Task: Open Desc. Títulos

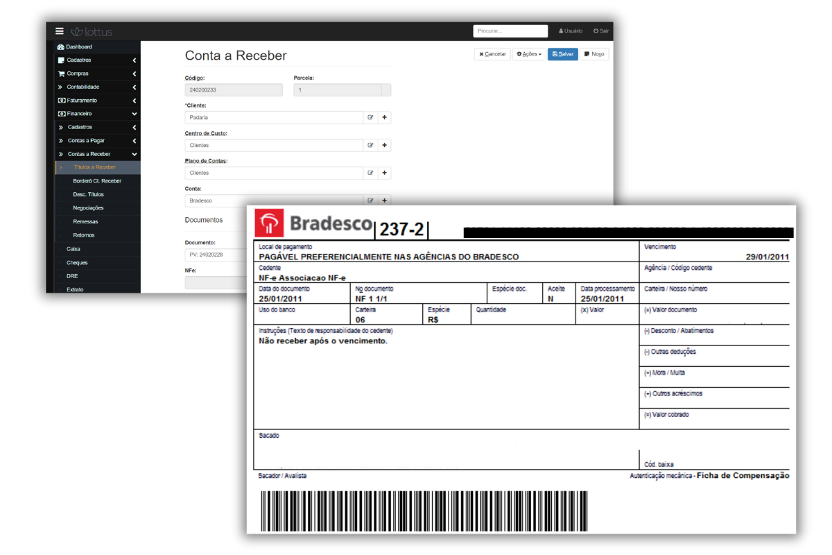Action: point(97,194)
